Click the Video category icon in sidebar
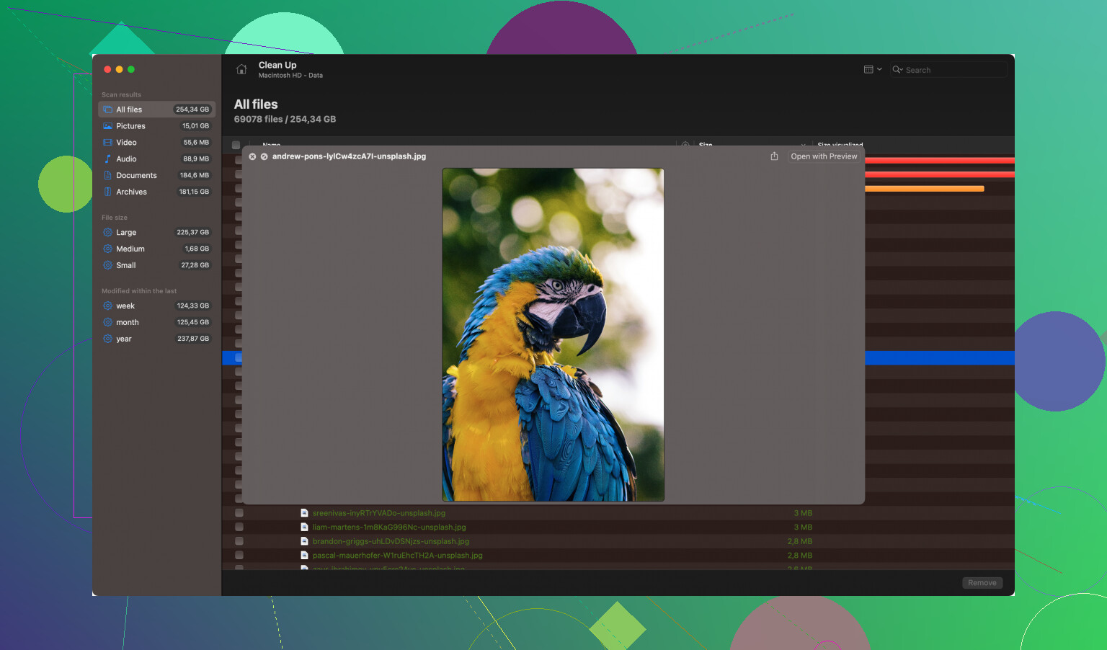 pos(107,143)
